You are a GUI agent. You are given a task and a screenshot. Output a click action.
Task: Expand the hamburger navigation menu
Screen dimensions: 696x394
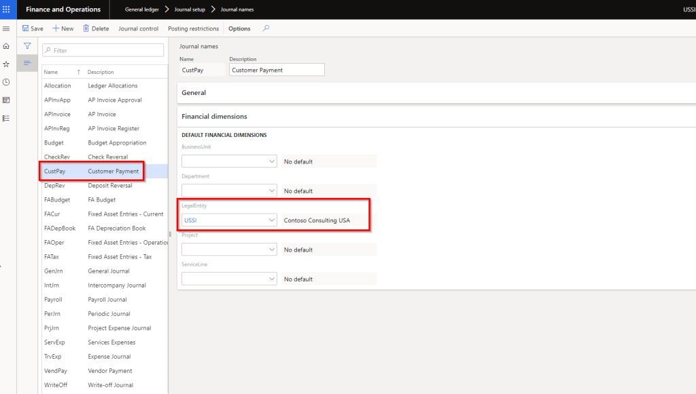click(6, 28)
